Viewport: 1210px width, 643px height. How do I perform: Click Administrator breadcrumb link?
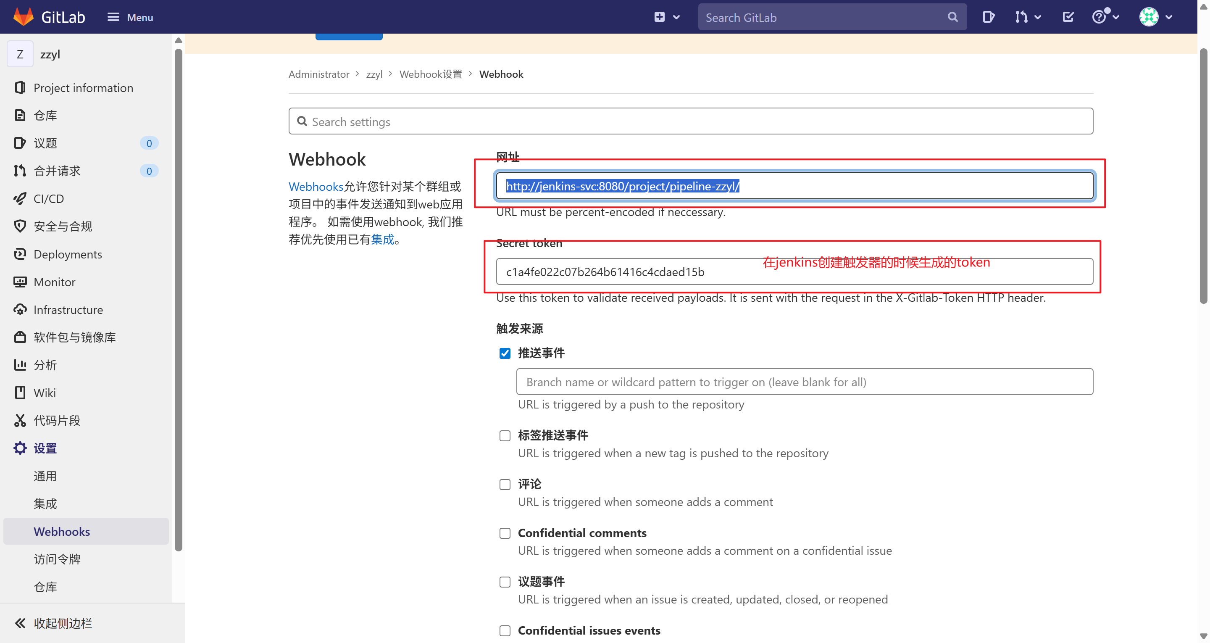tap(318, 74)
